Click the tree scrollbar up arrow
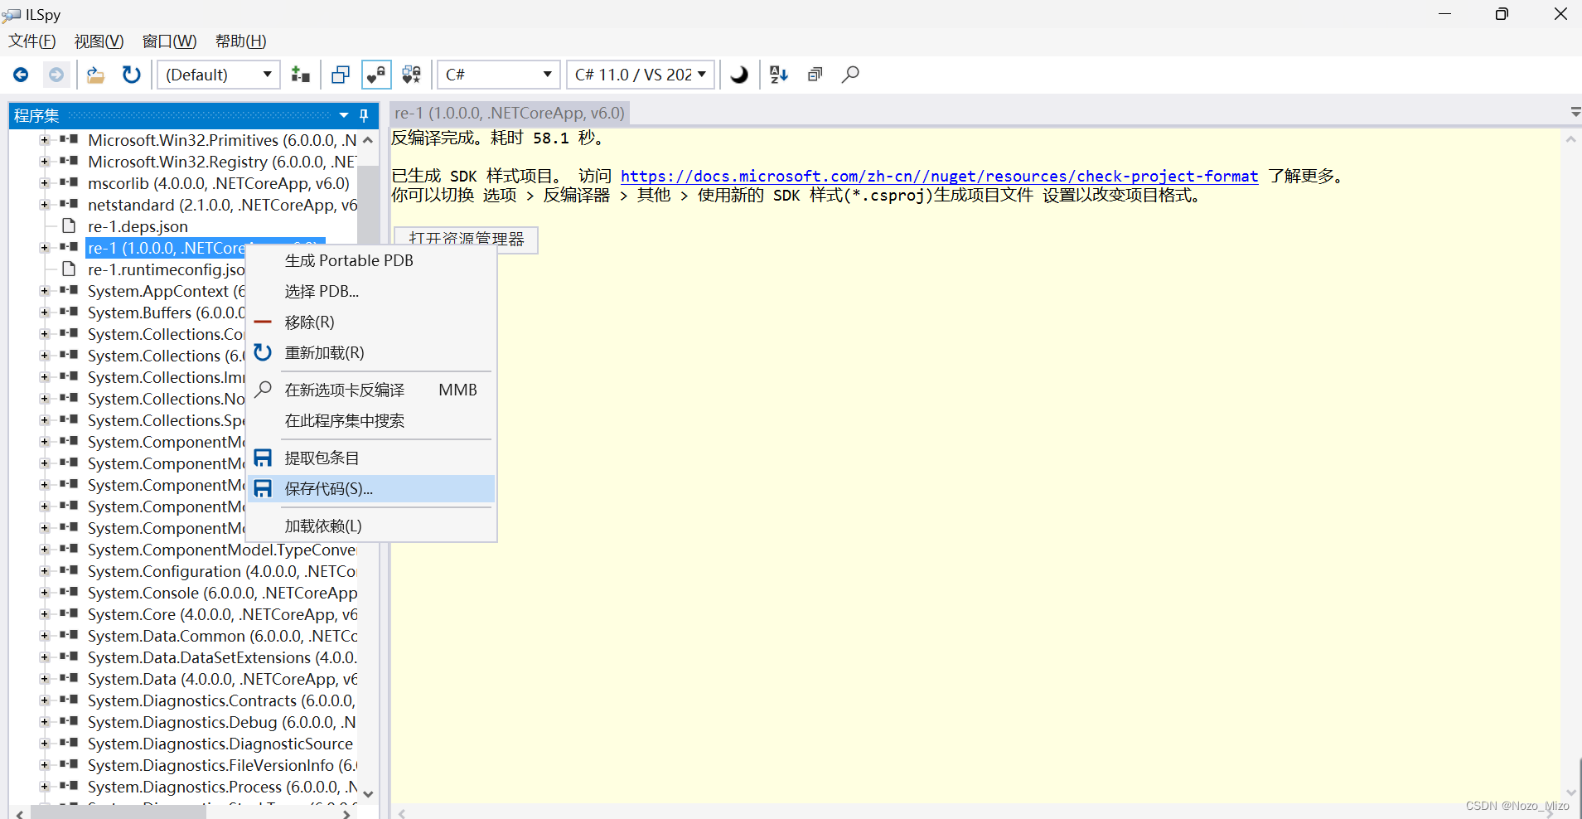The height and width of the screenshot is (819, 1582). tap(369, 141)
